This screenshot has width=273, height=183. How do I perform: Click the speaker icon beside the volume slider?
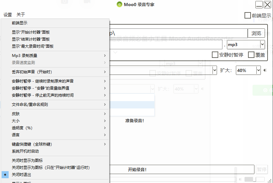tap(240, 179)
